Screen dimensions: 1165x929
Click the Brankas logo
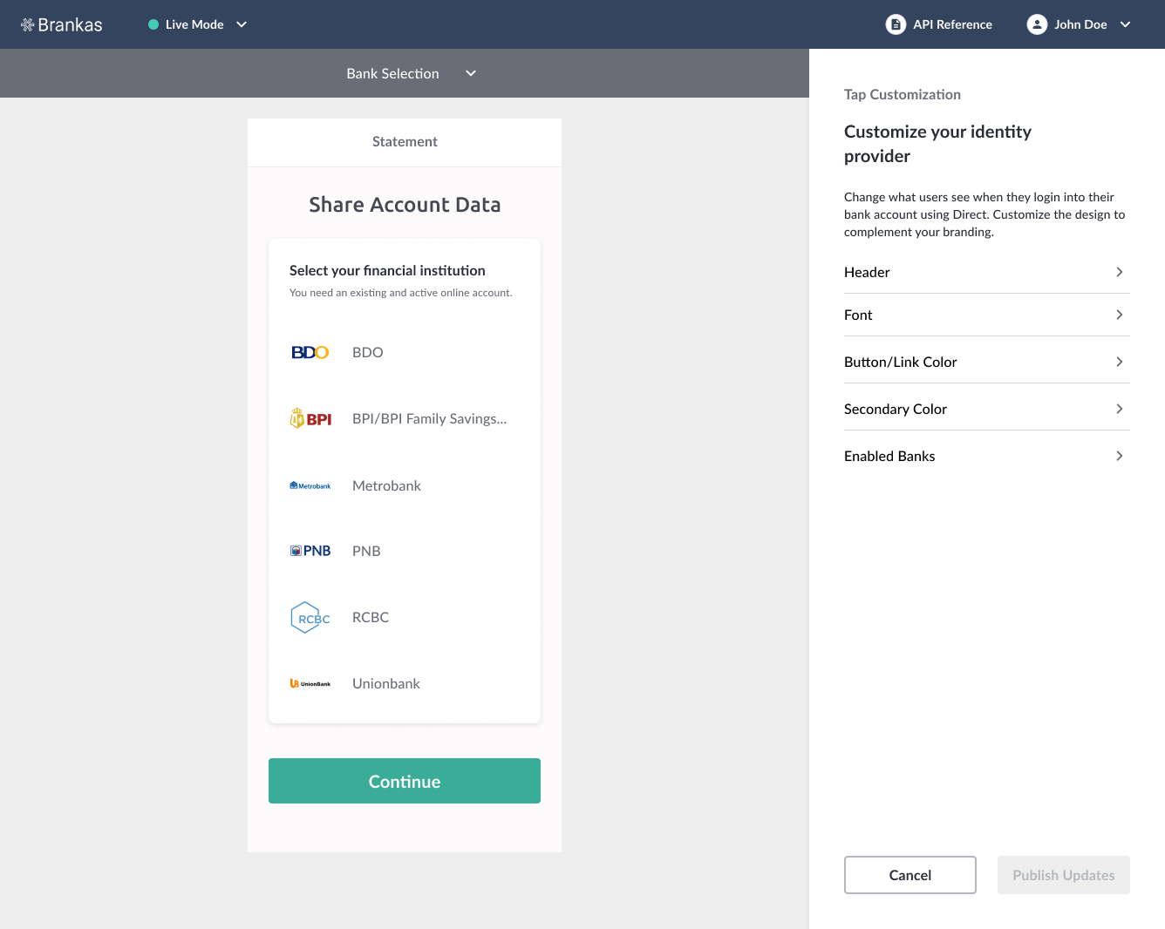(x=61, y=24)
